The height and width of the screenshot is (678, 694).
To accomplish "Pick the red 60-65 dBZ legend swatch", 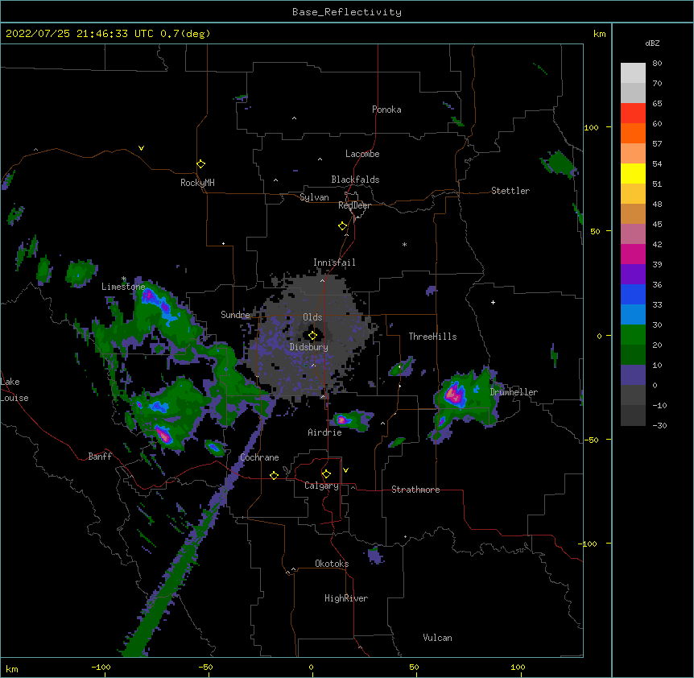I will point(633,113).
